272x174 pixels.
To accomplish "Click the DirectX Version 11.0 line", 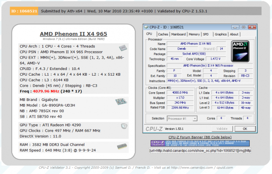I will coord(40,136).
